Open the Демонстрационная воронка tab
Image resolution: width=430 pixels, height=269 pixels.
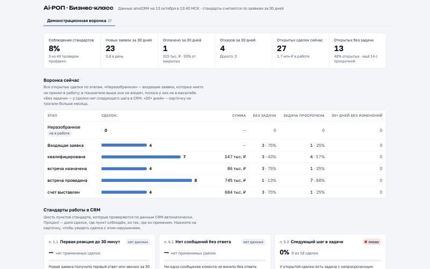[x=79, y=21]
